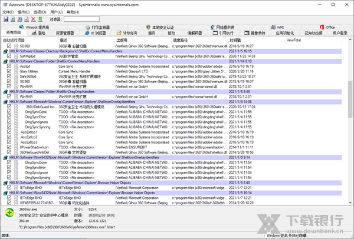Open the 本地安全认证 tab

[x=160, y=27]
